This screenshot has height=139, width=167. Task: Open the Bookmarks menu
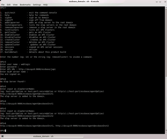pyautogui.click(x=25, y=5)
